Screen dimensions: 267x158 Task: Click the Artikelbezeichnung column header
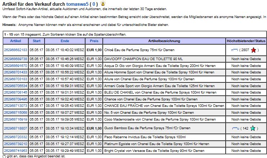click(x=164, y=41)
